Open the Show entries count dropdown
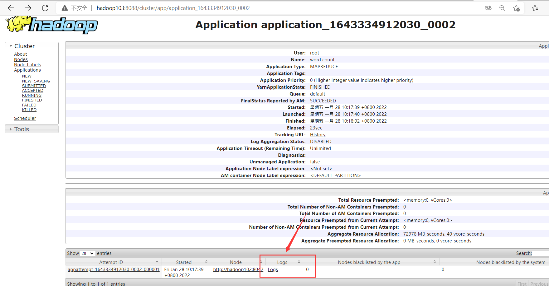This screenshot has width=549, height=286. [87, 253]
